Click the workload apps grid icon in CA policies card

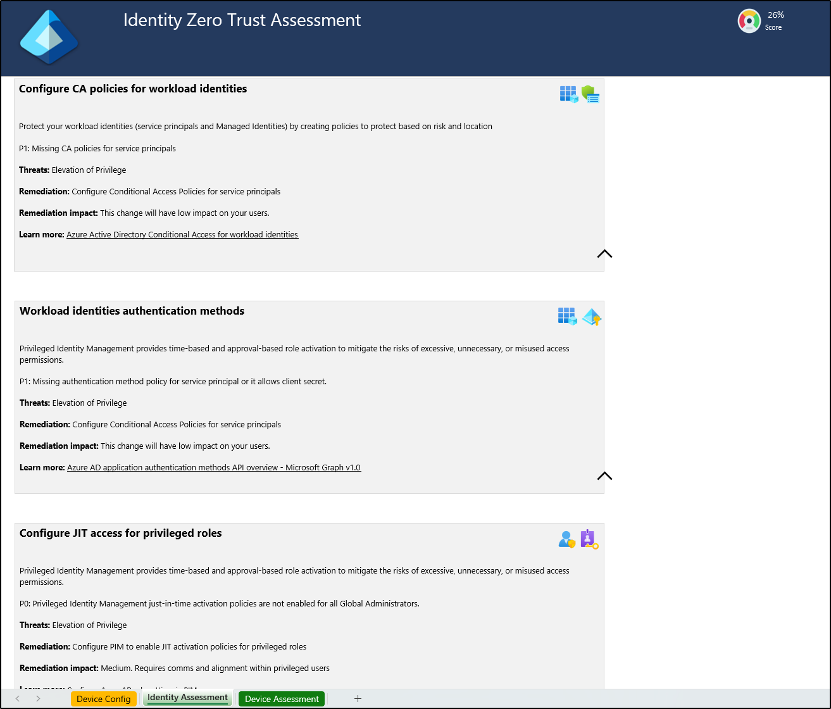pyautogui.click(x=569, y=94)
